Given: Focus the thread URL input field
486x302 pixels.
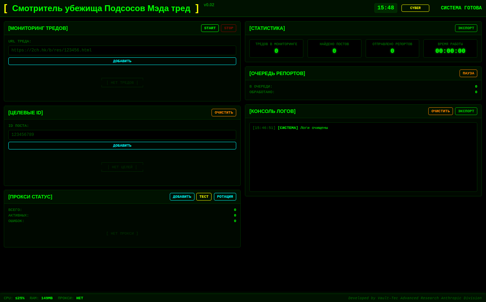Looking at the screenshot, I should pyautogui.click(x=122, y=50).
